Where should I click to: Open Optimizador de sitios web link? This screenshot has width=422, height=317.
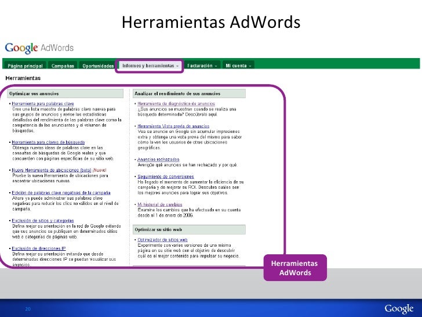(x=162, y=240)
